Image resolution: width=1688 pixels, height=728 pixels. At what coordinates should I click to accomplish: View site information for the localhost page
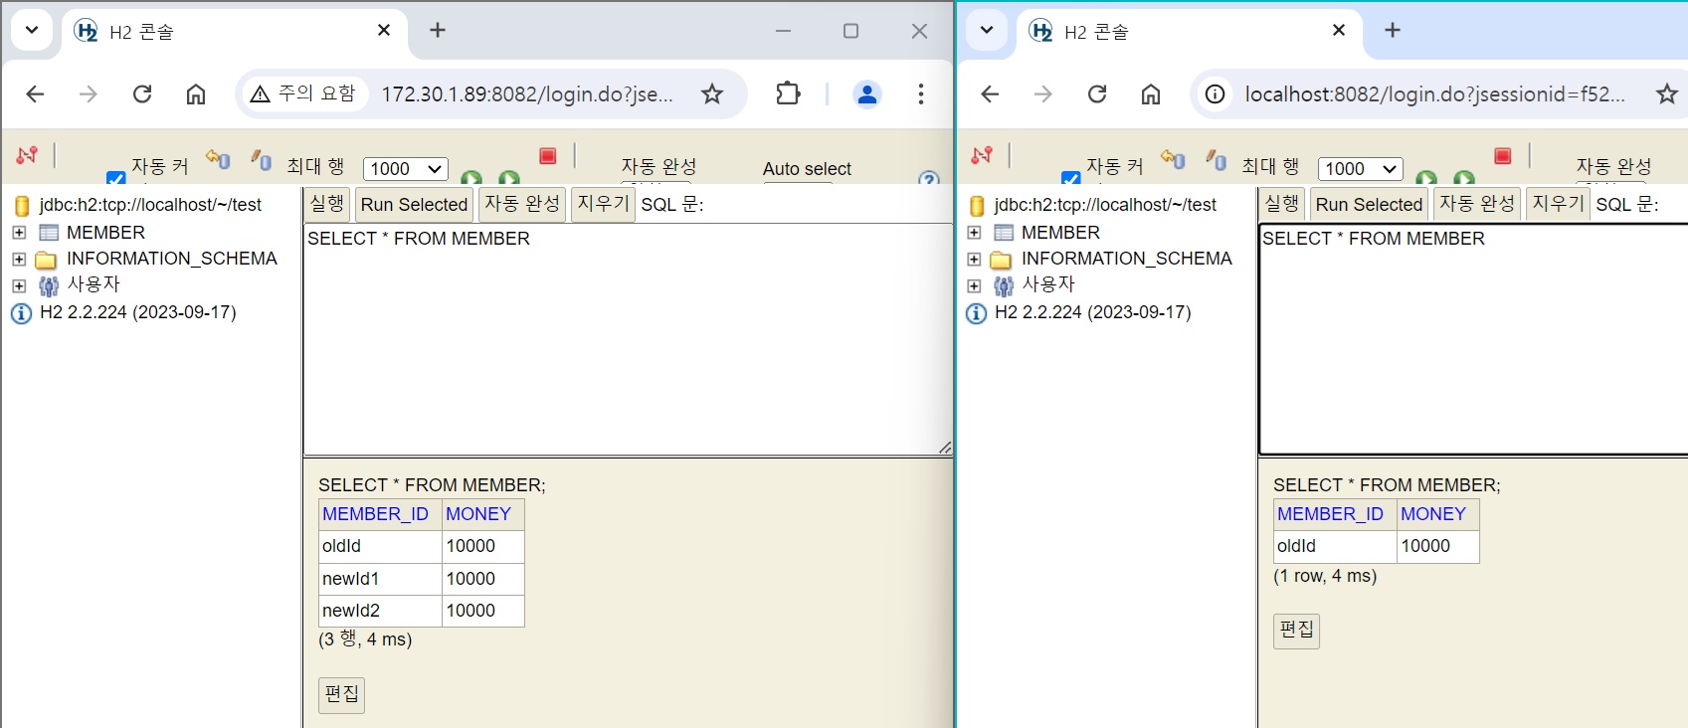(x=1215, y=93)
